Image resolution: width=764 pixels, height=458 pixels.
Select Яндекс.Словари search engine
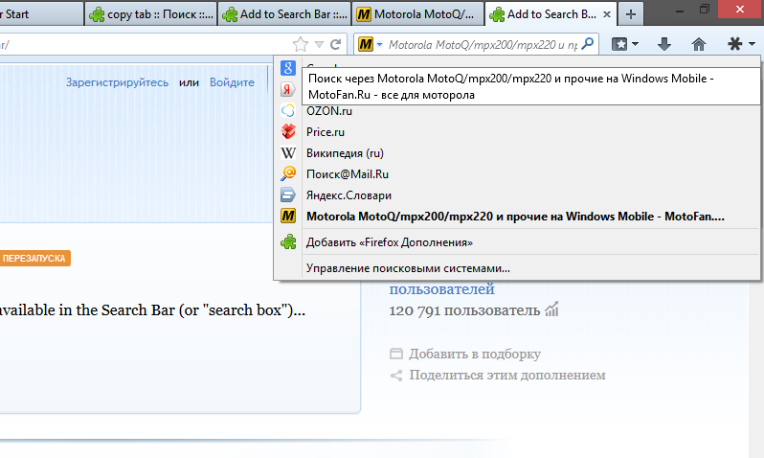pyautogui.click(x=517, y=195)
